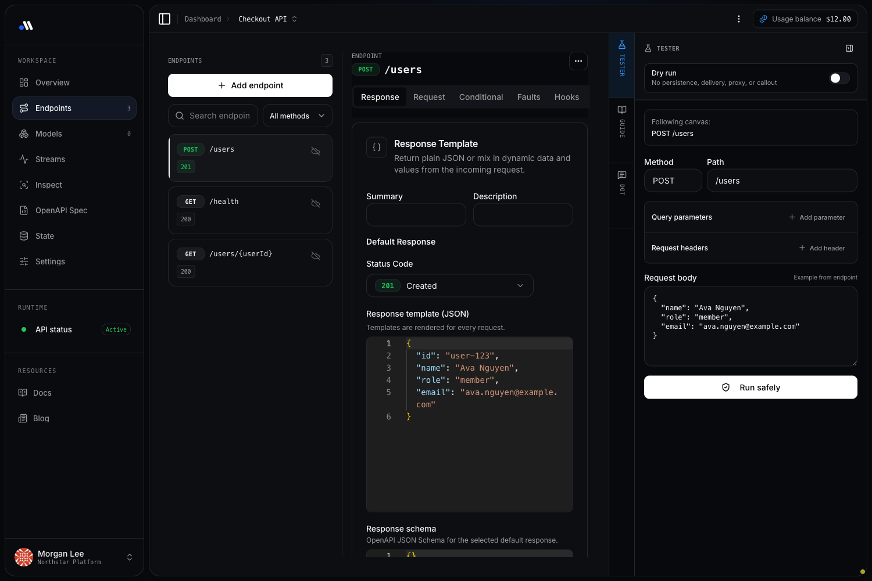Screen dimensions: 872x581
Task: Select the /users/{userId} endpoint row
Action: 250,263
